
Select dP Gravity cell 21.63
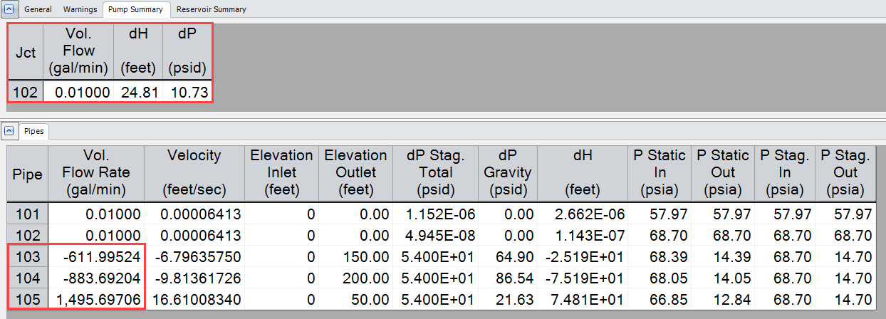tap(508, 299)
